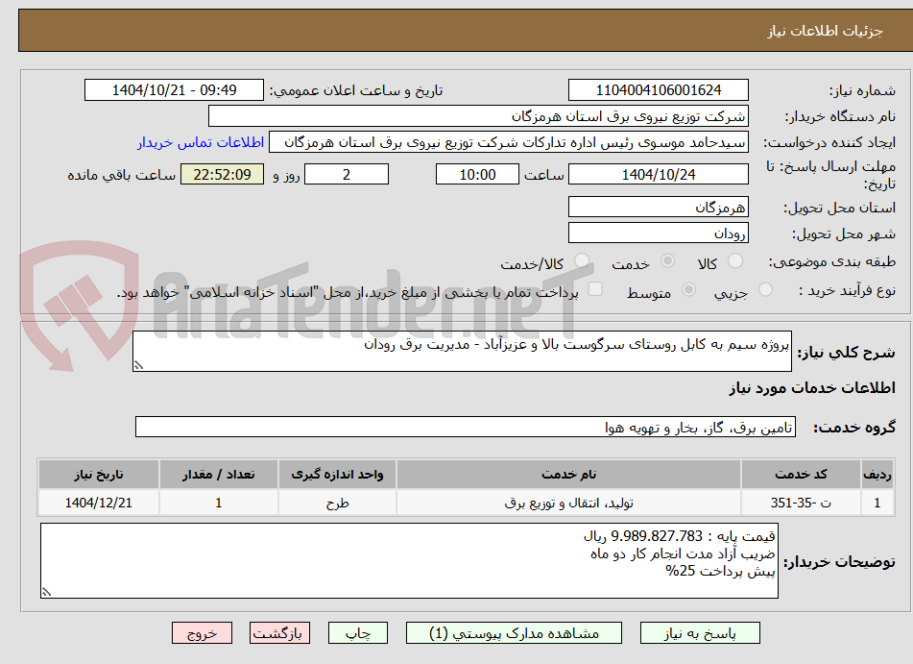Select the خدمت radio button
913x664 pixels.
pos(667,260)
